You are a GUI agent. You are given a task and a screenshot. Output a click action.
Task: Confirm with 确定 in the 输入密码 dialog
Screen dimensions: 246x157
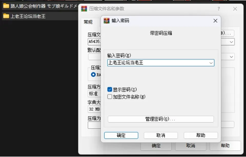pyautogui.click(x=121, y=136)
